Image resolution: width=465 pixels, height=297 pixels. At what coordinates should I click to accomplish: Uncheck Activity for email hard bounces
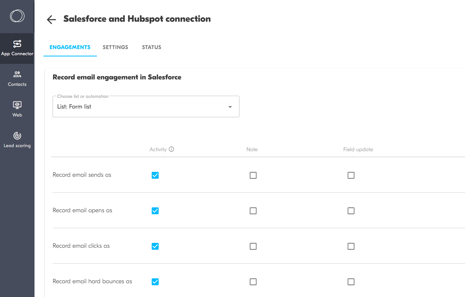click(x=155, y=282)
